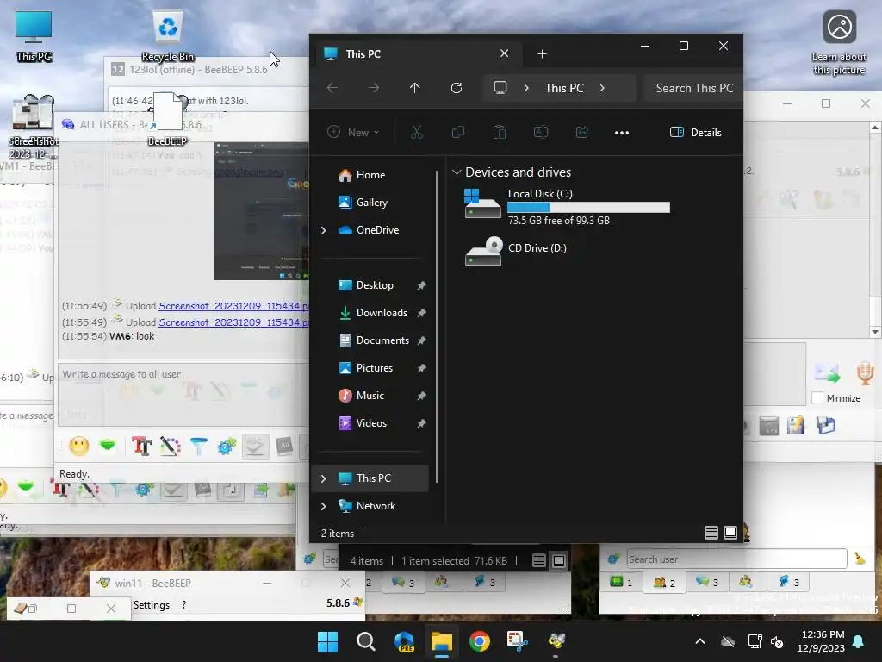Open the CD Drive (D:) item
This screenshot has width=882, height=662.
coord(516,251)
